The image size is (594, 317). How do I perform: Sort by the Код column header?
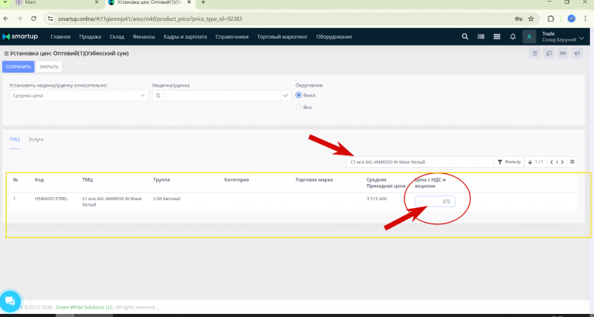[x=39, y=179]
